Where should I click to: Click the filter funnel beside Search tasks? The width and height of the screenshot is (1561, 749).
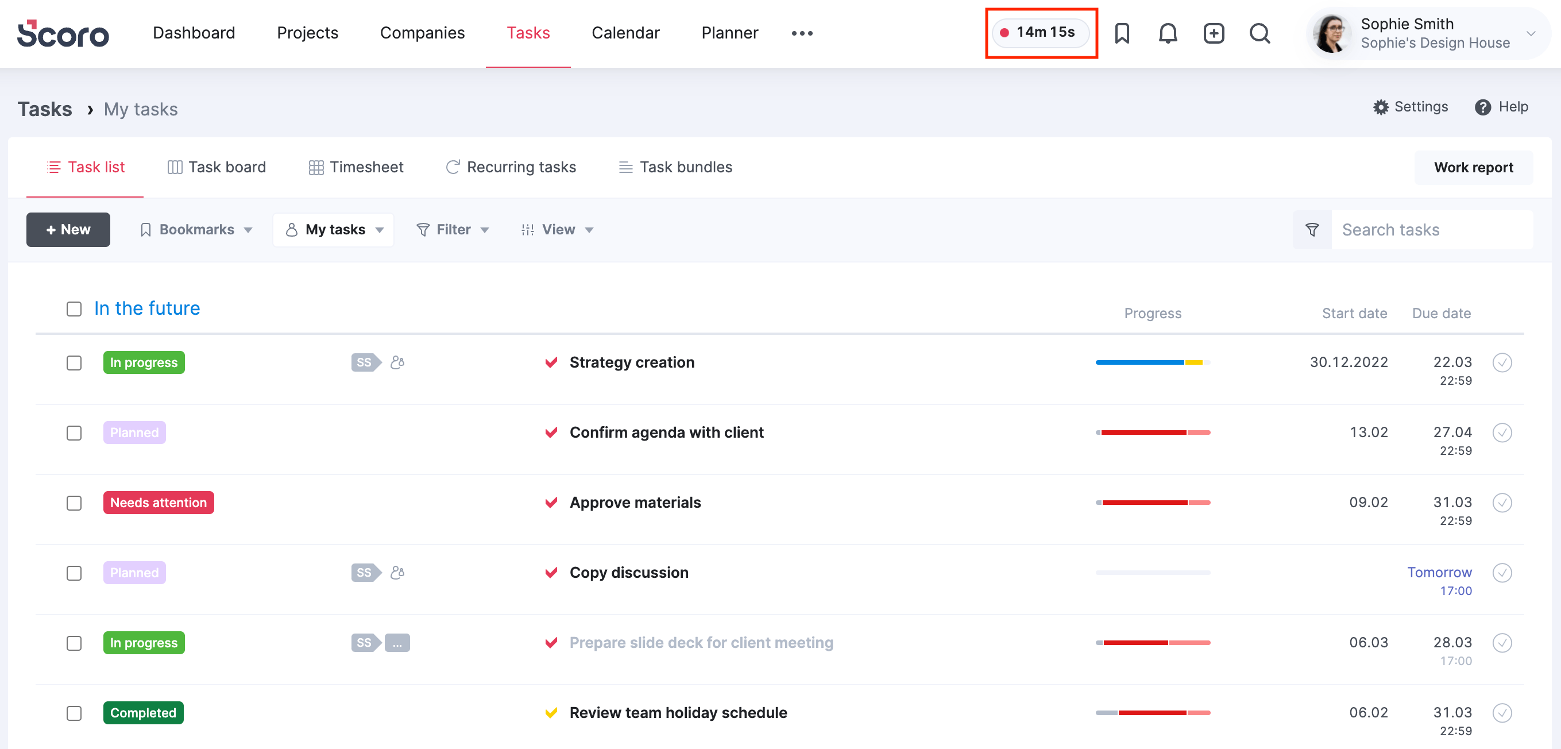pos(1312,230)
